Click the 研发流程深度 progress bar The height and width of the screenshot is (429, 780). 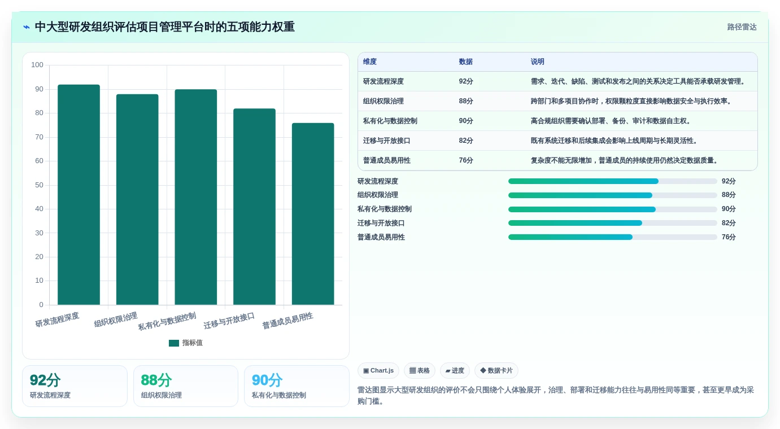[613, 181]
